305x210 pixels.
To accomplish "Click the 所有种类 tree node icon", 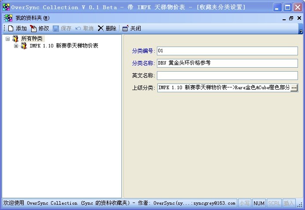I will [15, 39].
